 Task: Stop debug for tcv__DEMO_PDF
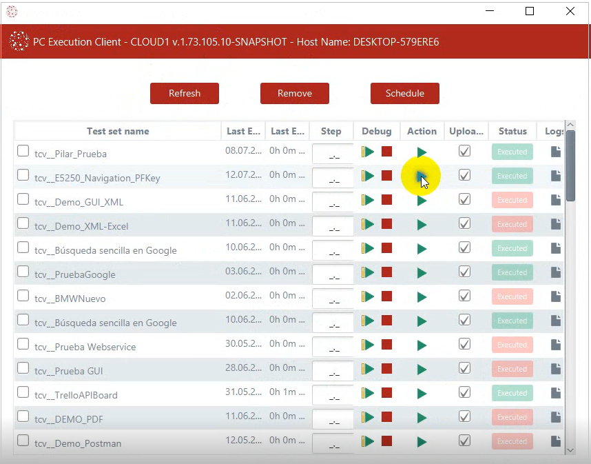386,417
